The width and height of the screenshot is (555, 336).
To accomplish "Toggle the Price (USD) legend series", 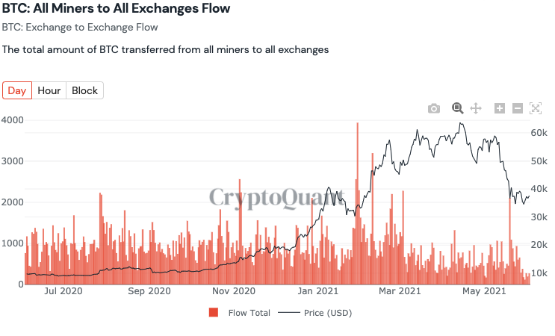I will point(326,313).
